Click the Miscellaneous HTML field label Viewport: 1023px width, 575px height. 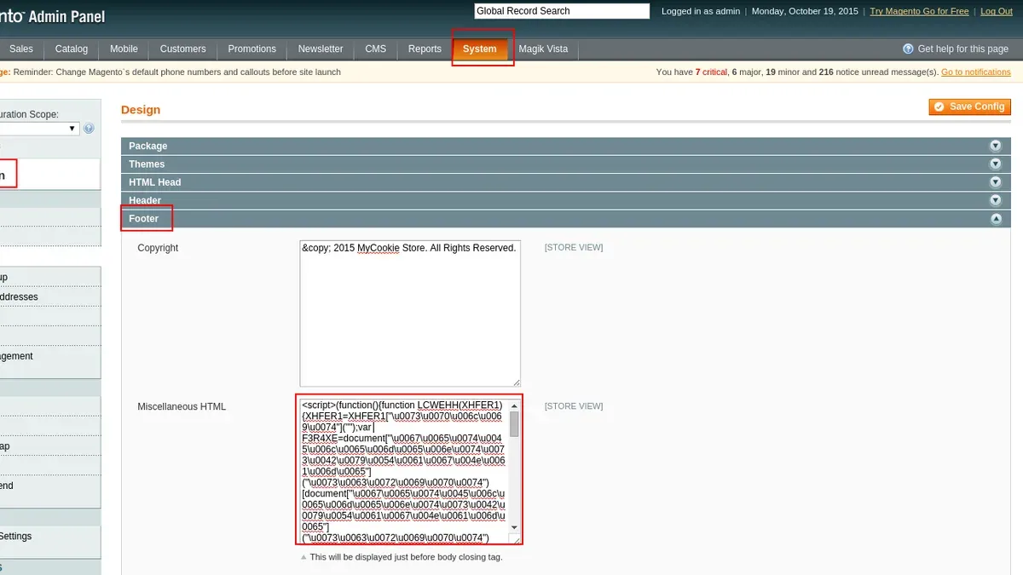182,406
